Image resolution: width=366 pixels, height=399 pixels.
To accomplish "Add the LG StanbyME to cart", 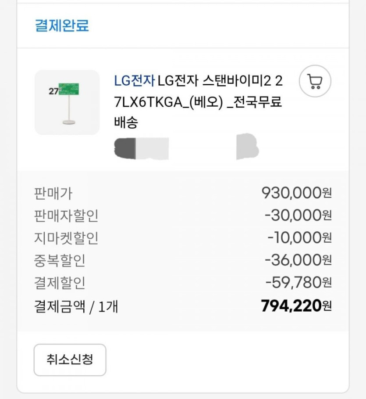I will click(x=315, y=81).
